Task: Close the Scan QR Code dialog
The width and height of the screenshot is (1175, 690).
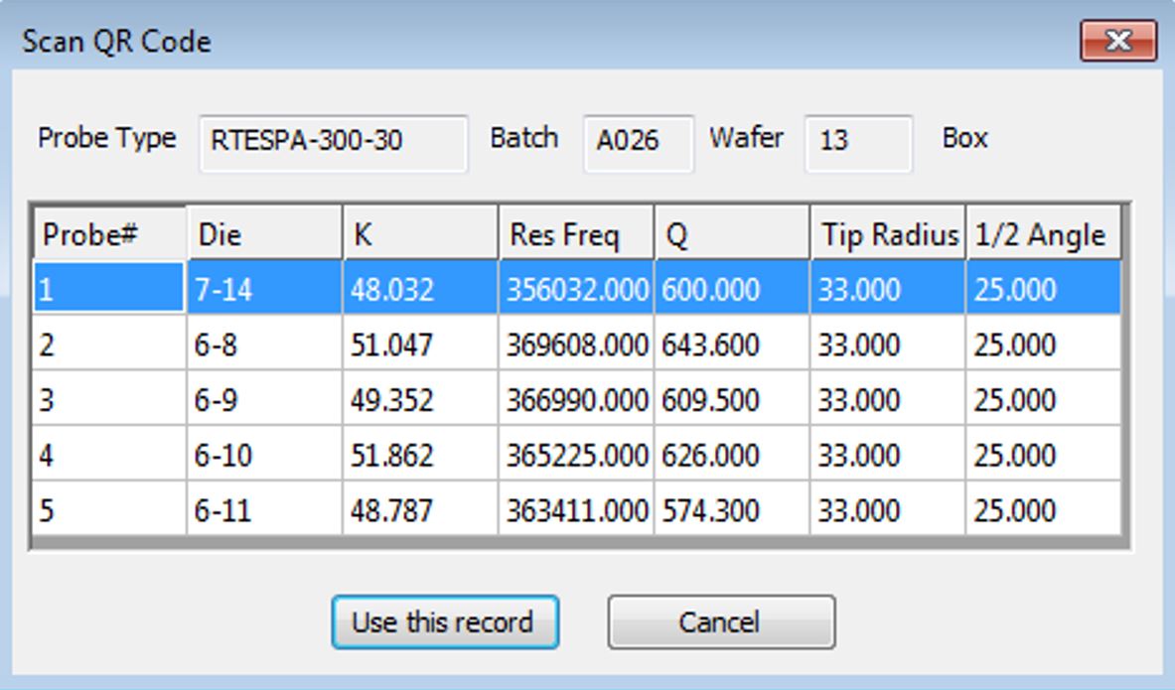Action: pyautogui.click(x=1117, y=42)
